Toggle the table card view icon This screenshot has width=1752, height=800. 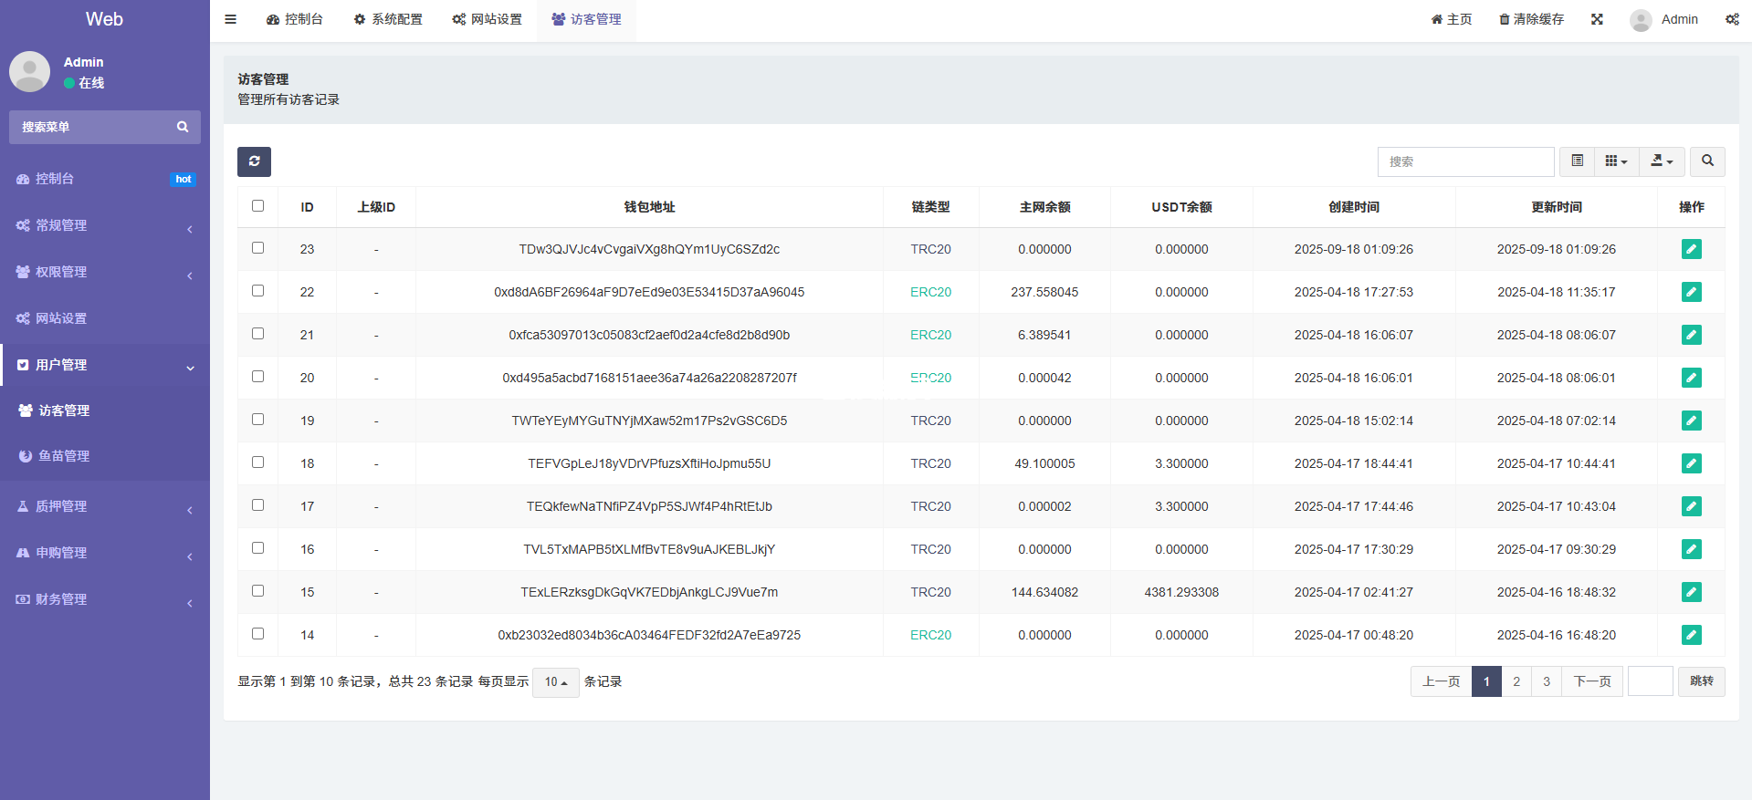[x=1577, y=161]
